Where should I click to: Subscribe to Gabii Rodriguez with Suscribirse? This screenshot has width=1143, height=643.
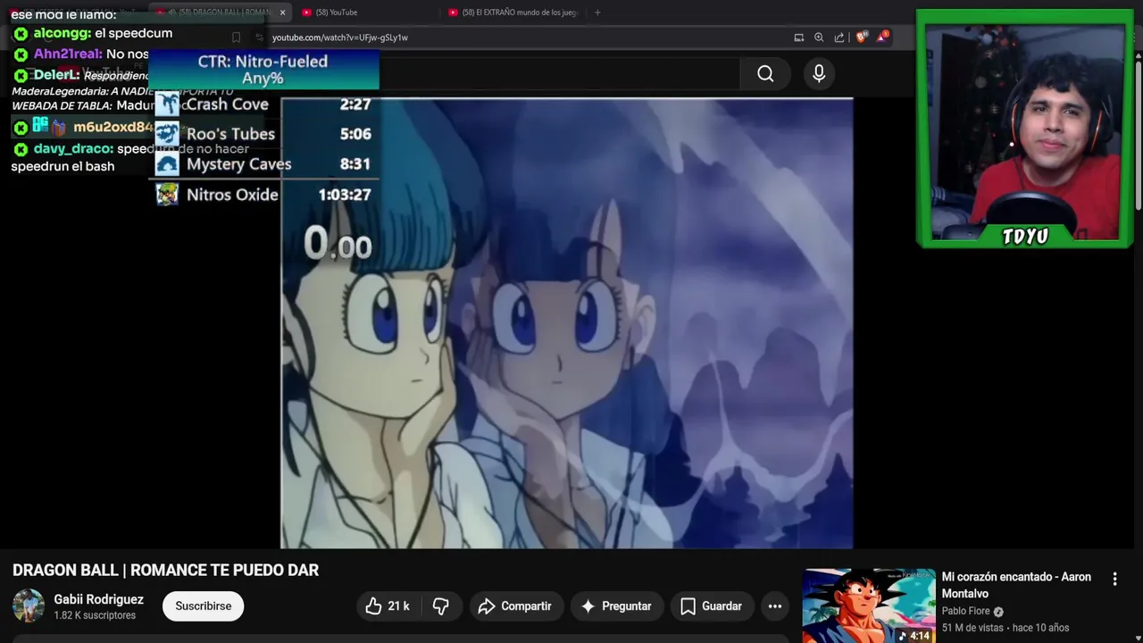pos(203,606)
